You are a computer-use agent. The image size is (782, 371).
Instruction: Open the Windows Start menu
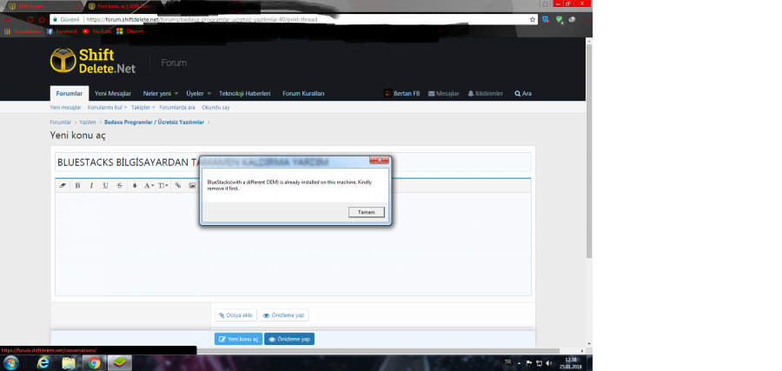[x=10, y=363]
